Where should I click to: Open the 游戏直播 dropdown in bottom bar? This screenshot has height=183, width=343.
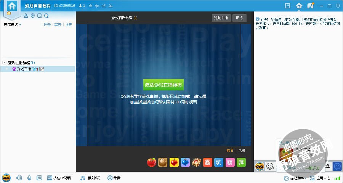point(295,178)
